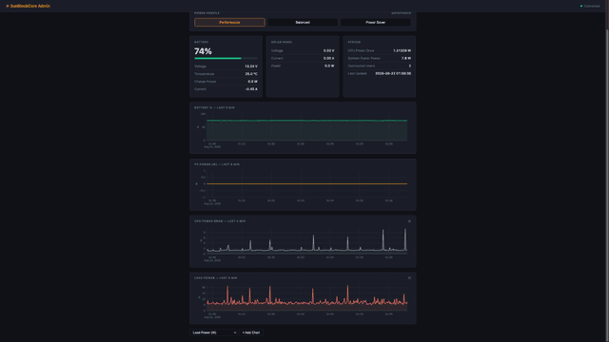The height and width of the screenshot is (342, 609).
Task: Click the Battery Temperature reading
Action: click(x=251, y=74)
